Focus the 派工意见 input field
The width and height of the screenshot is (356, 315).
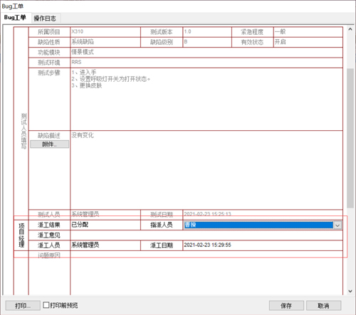(x=206, y=235)
